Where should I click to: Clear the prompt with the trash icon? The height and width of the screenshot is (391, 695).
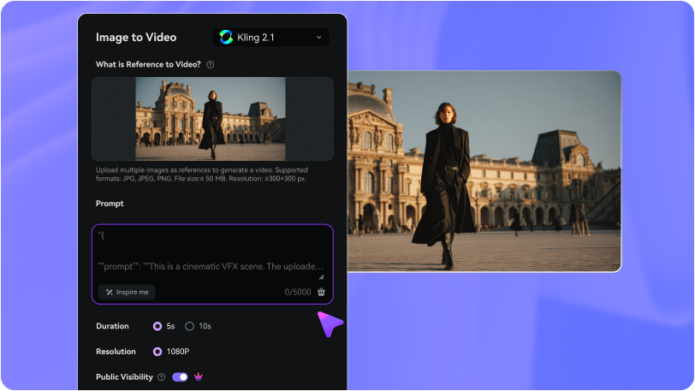pyautogui.click(x=321, y=292)
